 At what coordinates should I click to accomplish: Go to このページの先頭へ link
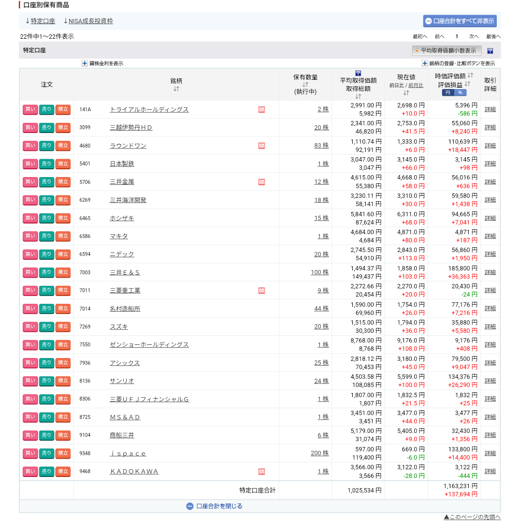point(472,517)
